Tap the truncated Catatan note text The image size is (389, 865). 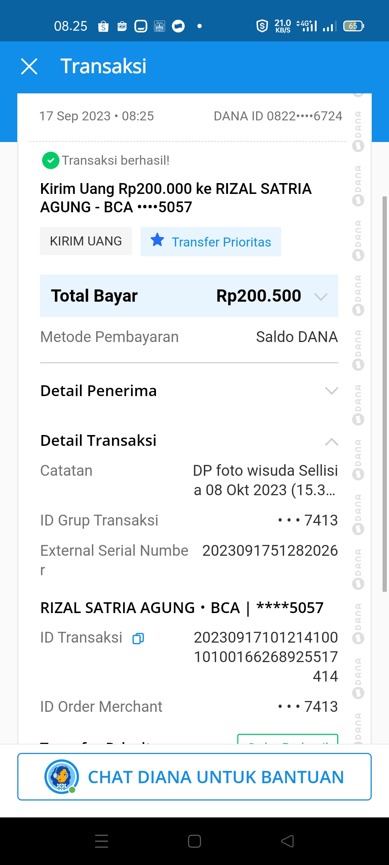265,480
